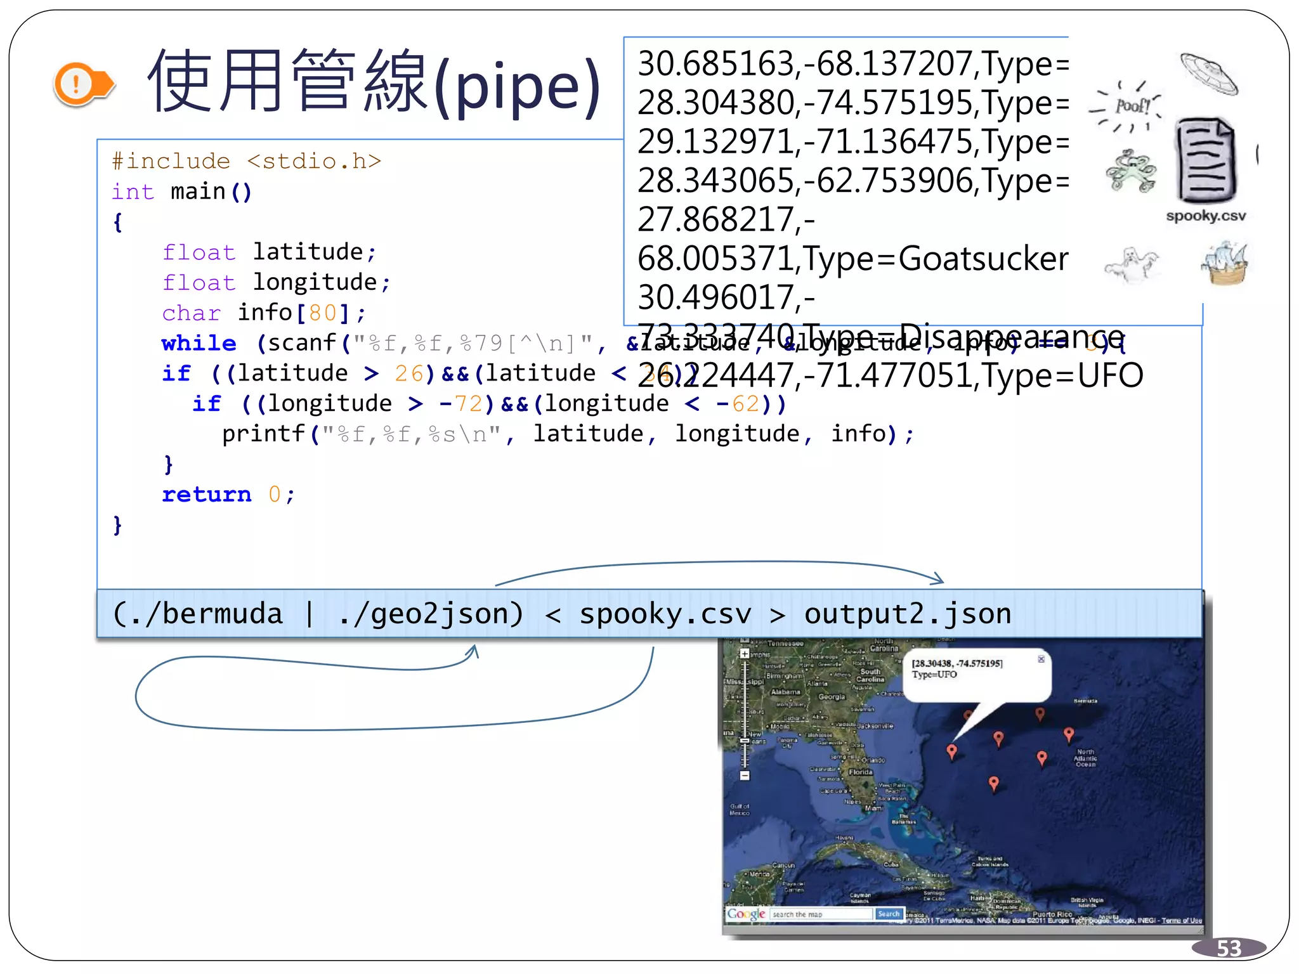1299x974 pixels.
Task: Click the sailing ship illustration
Action: 1225,263
